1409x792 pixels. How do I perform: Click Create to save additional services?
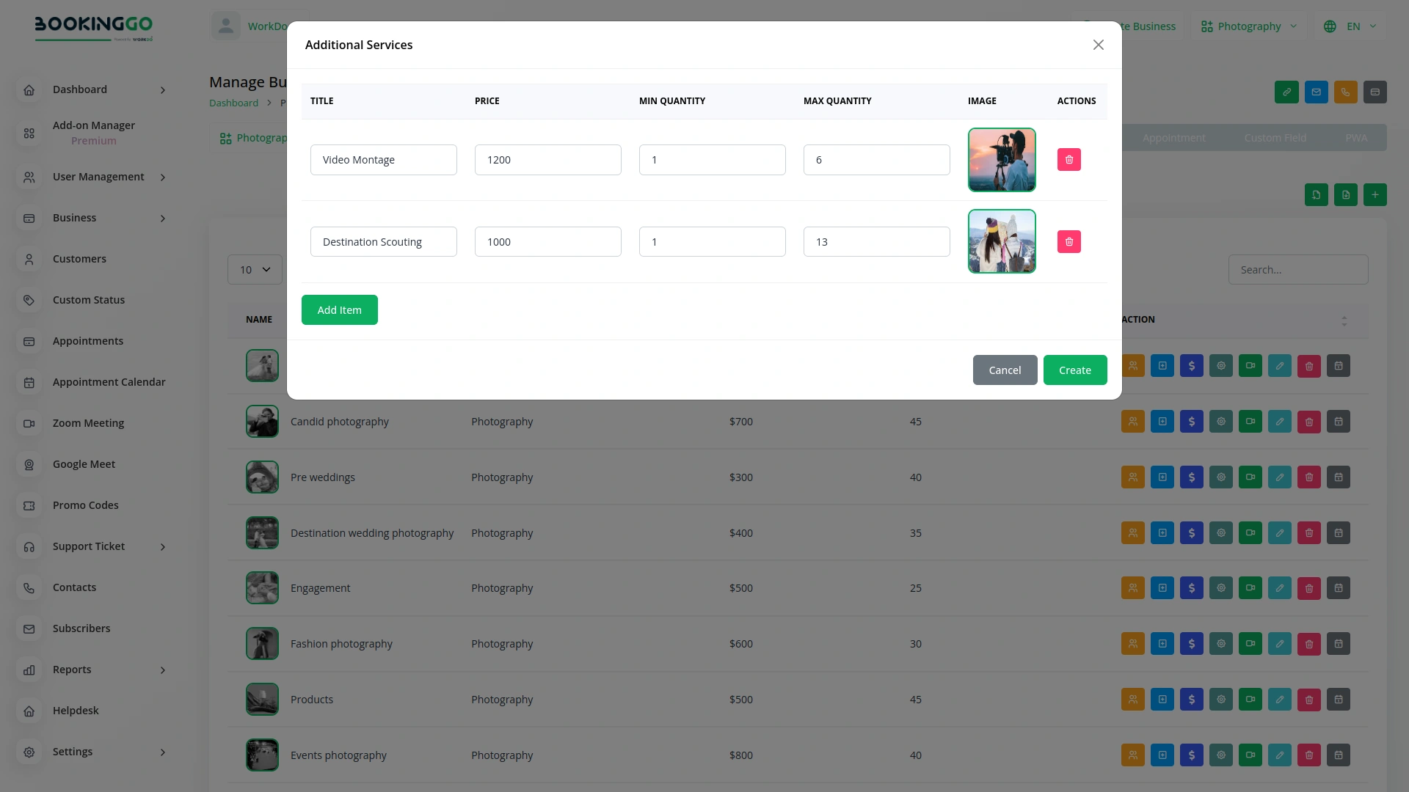point(1074,370)
